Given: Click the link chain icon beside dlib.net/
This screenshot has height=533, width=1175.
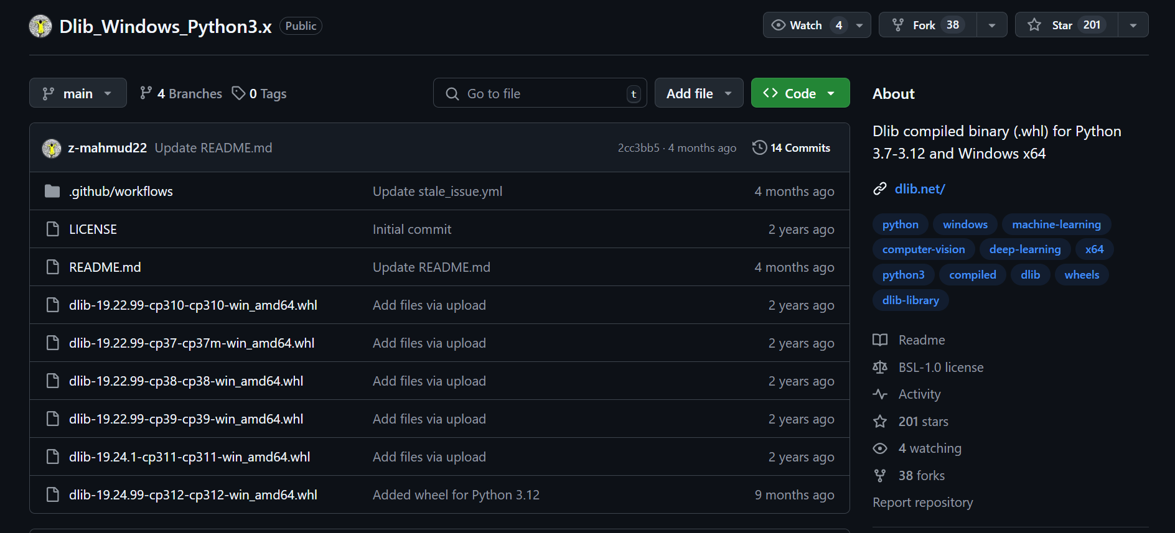Looking at the screenshot, I should pos(880,188).
